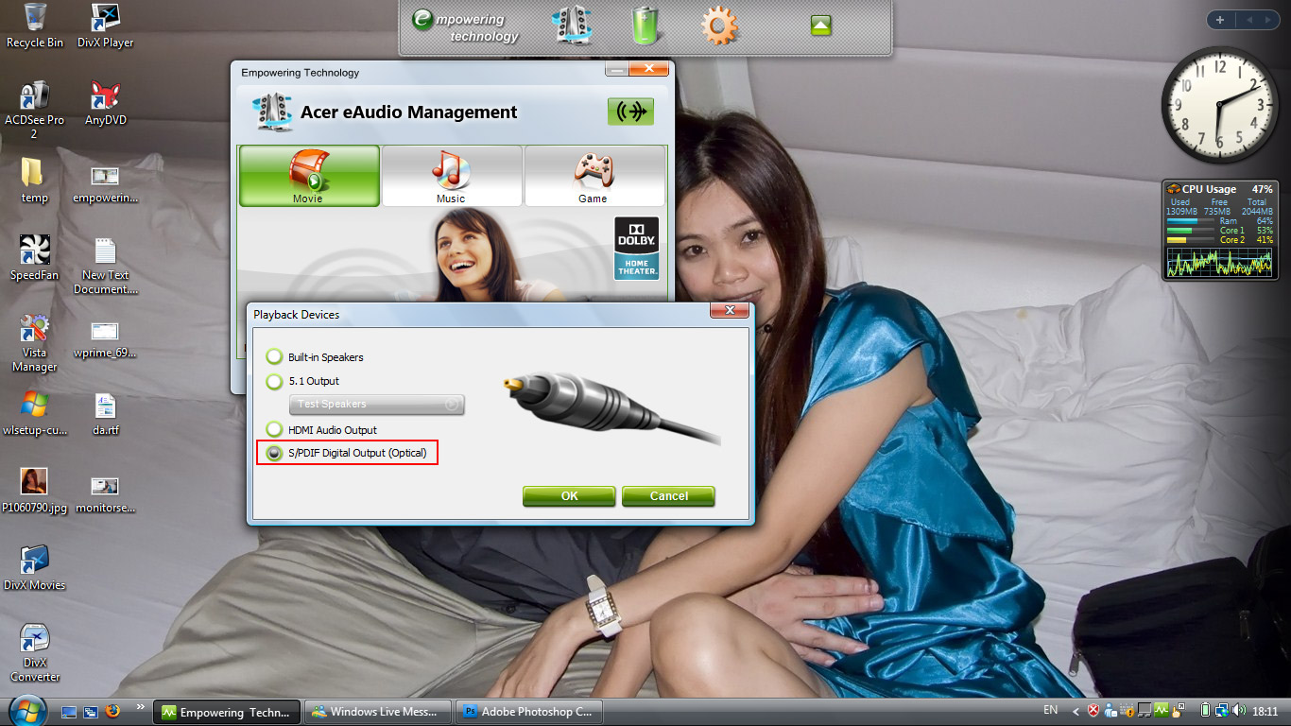Screen dimensions: 1291x726
Task: Open the green battery ePower icon
Action: point(645,26)
